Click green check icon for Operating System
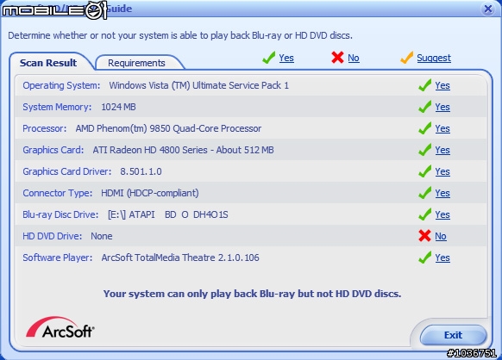The height and width of the screenshot is (360, 502). 425,85
